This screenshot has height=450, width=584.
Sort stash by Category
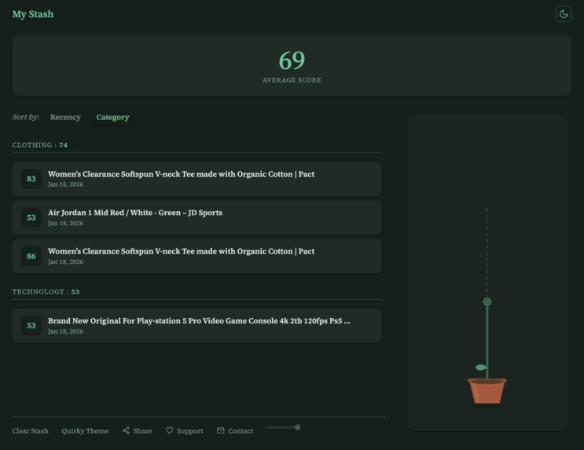[113, 117]
